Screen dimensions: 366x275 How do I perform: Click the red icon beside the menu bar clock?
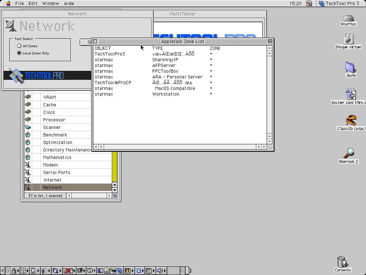click(309, 3)
